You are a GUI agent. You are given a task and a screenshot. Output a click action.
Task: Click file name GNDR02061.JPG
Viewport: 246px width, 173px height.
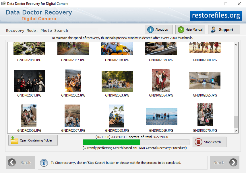pyautogui.click(x=29, y=95)
